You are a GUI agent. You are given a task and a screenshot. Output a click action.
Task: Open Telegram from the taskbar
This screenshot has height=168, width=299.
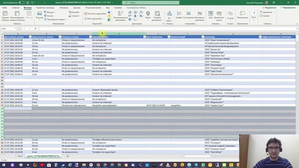click(196, 165)
